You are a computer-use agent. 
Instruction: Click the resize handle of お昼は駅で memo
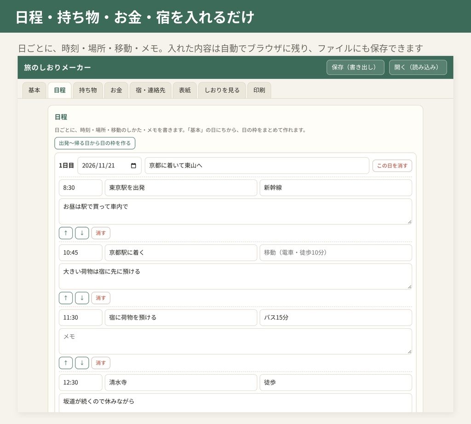[409, 222]
